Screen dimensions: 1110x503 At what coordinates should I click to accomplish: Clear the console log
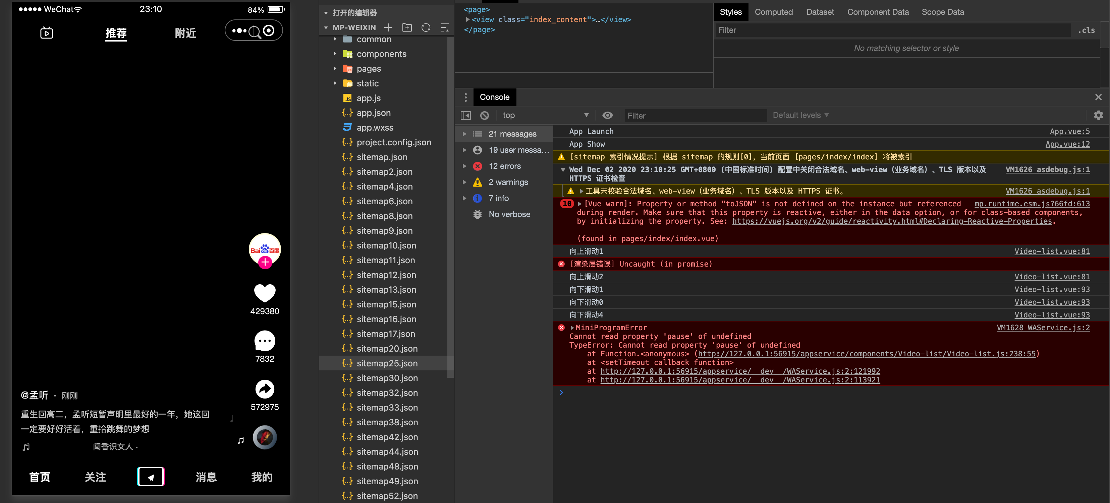click(x=484, y=115)
